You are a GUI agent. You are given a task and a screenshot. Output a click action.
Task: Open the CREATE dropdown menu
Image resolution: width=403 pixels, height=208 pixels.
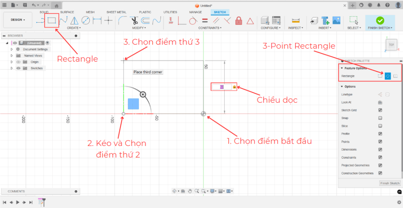coord(74,28)
